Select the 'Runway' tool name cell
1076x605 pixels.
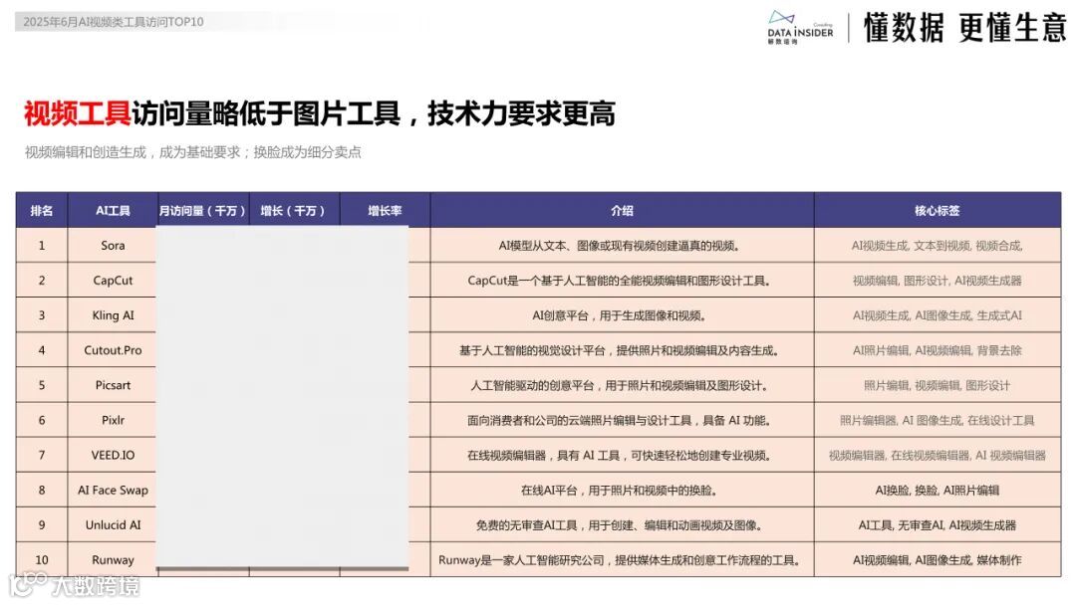(113, 560)
